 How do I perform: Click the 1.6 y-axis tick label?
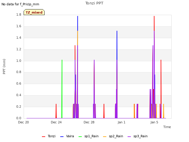pos(19,26)
